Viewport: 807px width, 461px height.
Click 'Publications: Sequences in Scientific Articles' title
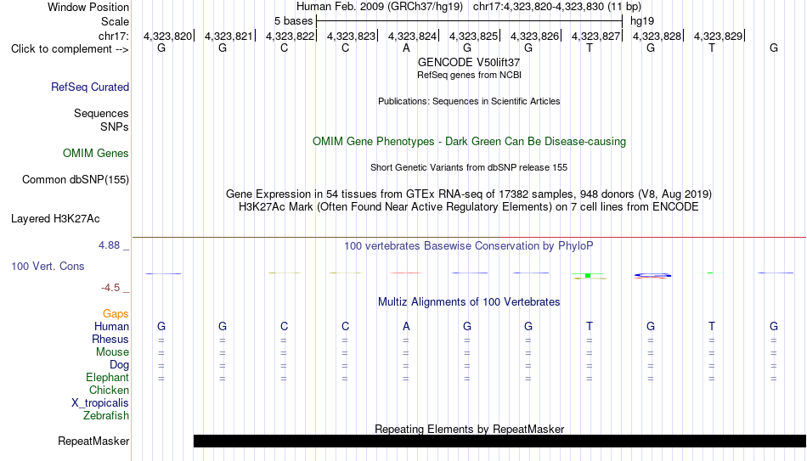(469, 101)
